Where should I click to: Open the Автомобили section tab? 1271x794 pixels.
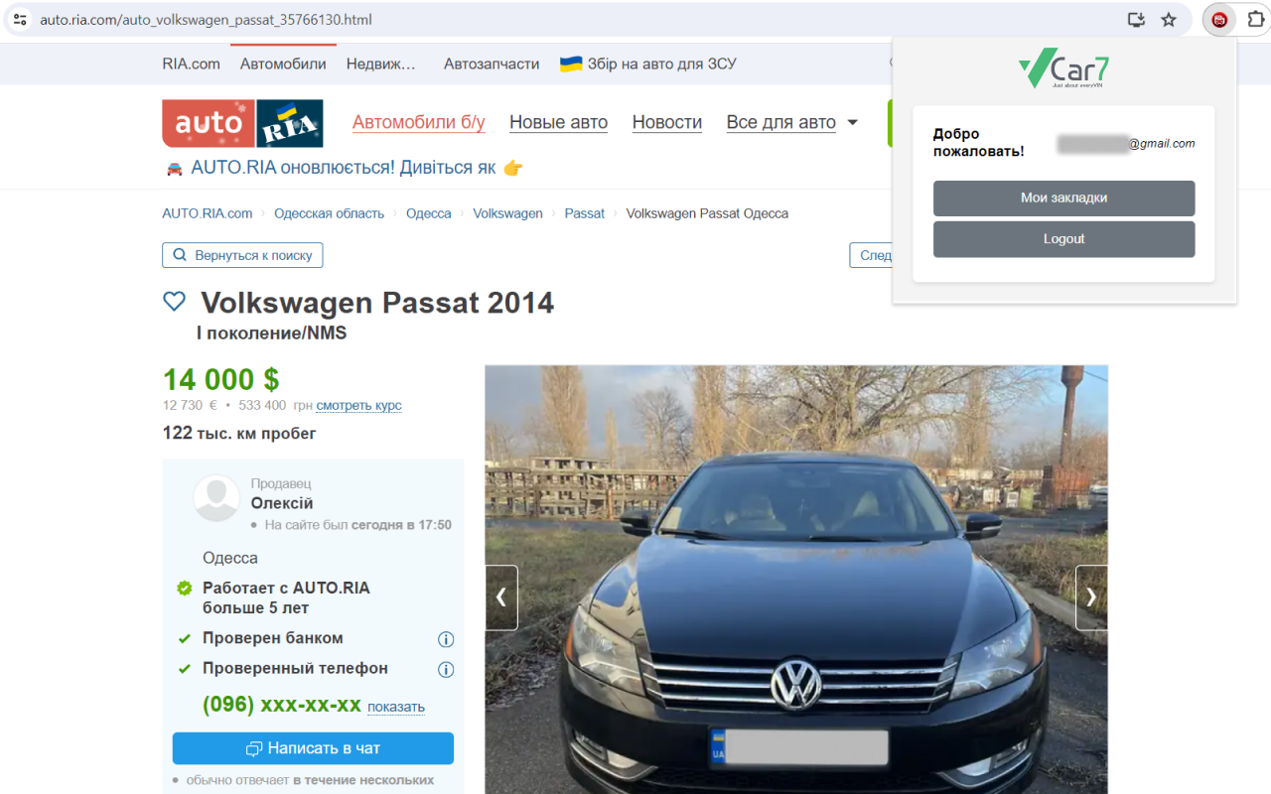tap(283, 64)
